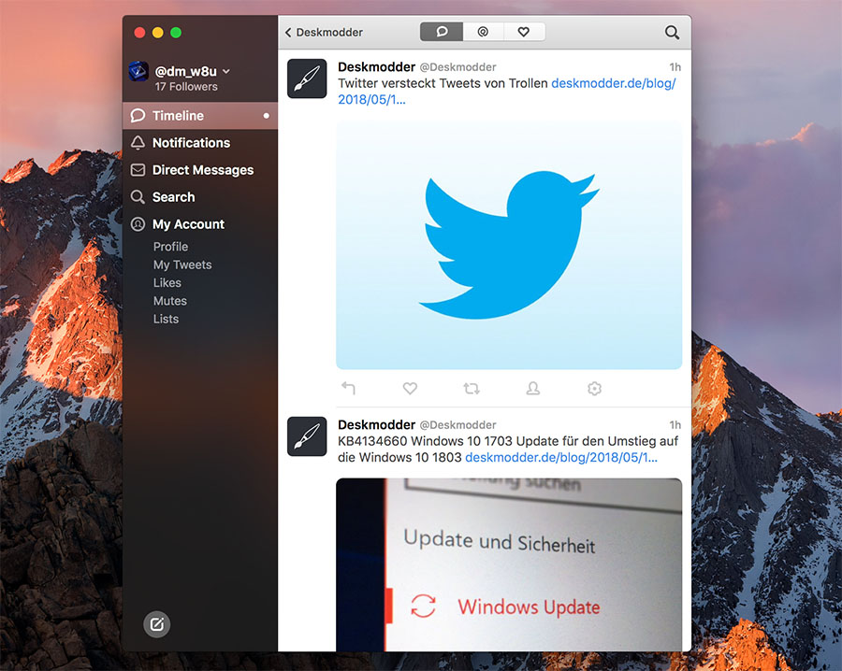842x671 pixels.
Task: Click the Timeline speech bubble icon
Action: (x=138, y=115)
